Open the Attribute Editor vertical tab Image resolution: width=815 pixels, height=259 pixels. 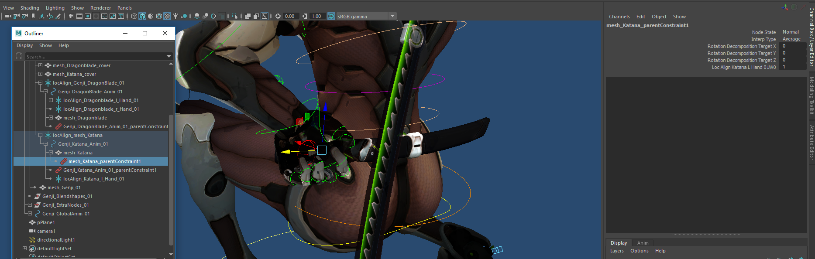pos(812,143)
